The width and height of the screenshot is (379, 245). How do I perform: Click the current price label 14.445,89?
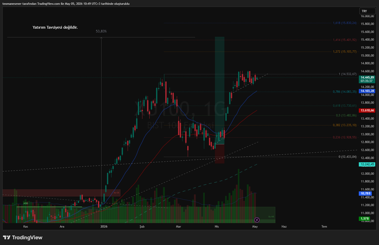tap(368, 77)
